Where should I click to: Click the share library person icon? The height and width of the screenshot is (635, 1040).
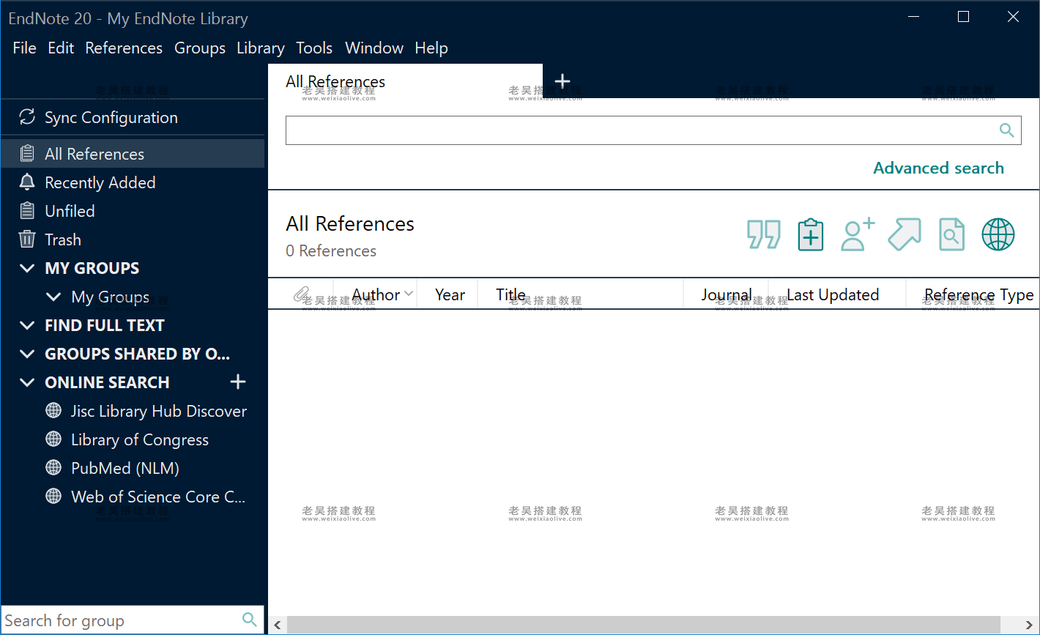coord(857,235)
